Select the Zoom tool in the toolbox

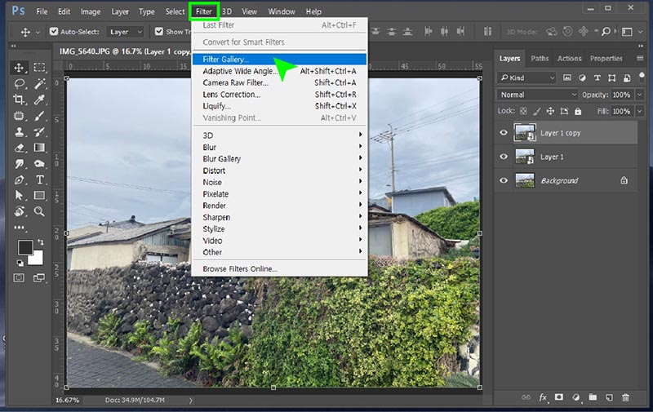(x=39, y=211)
